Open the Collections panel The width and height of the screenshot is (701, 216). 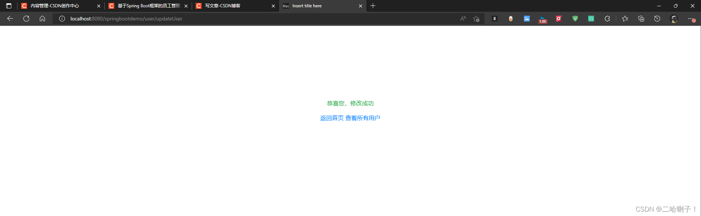pos(641,19)
